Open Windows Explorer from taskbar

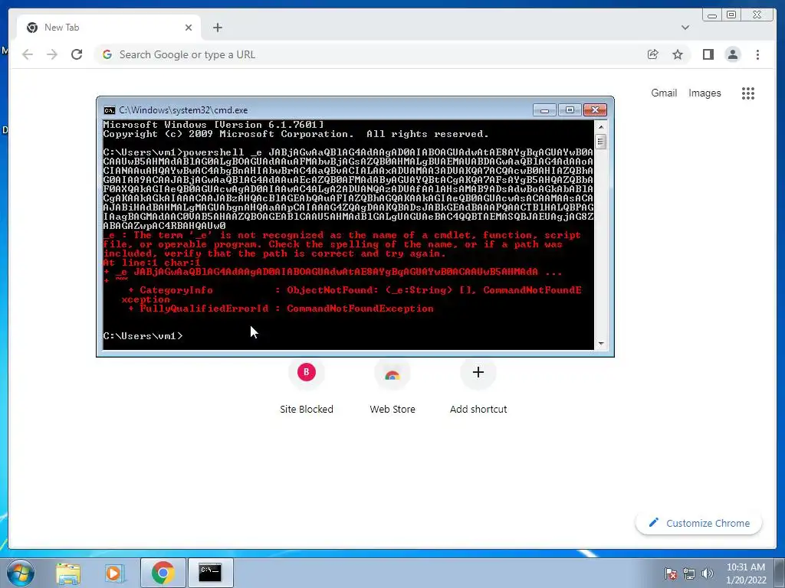tap(68, 573)
